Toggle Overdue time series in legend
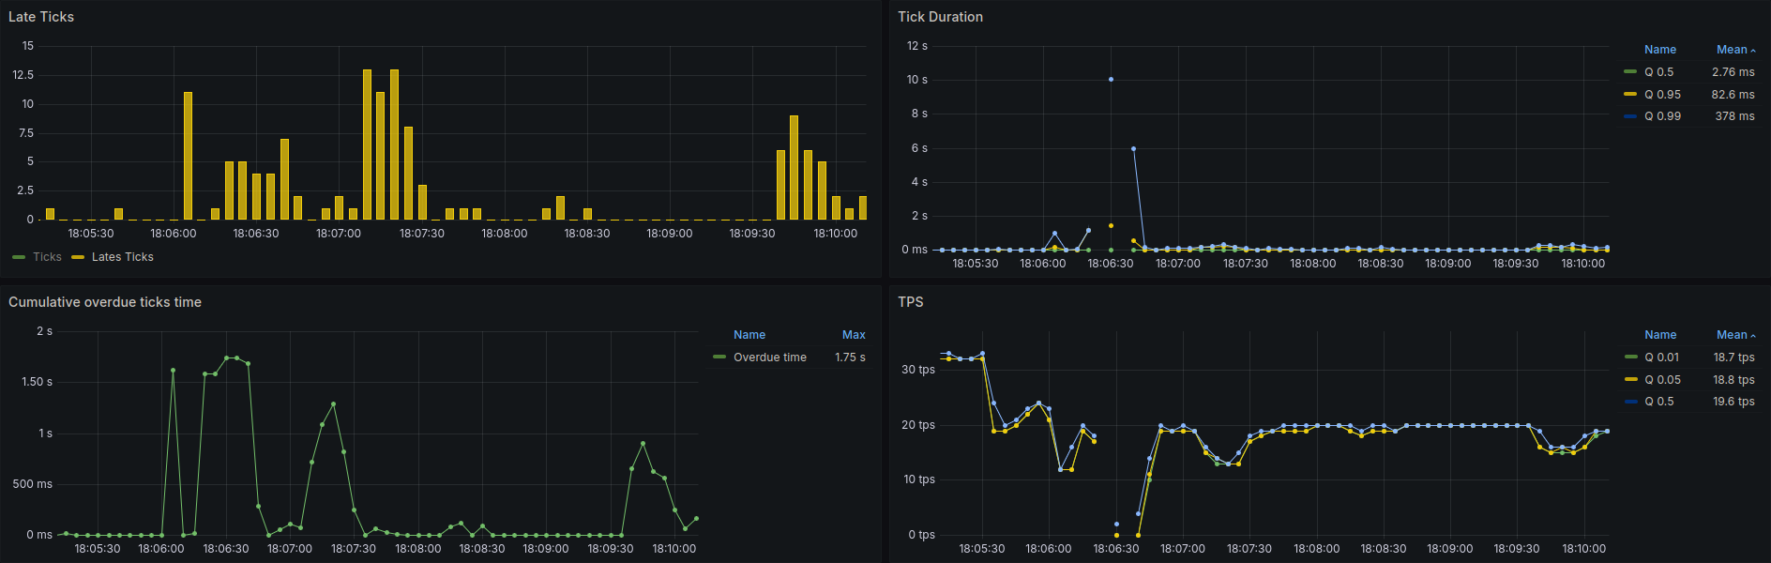 point(770,358)
